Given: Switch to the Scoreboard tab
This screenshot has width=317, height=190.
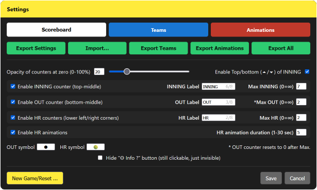Looking at the screenshot, I should (x=56, y=30).
